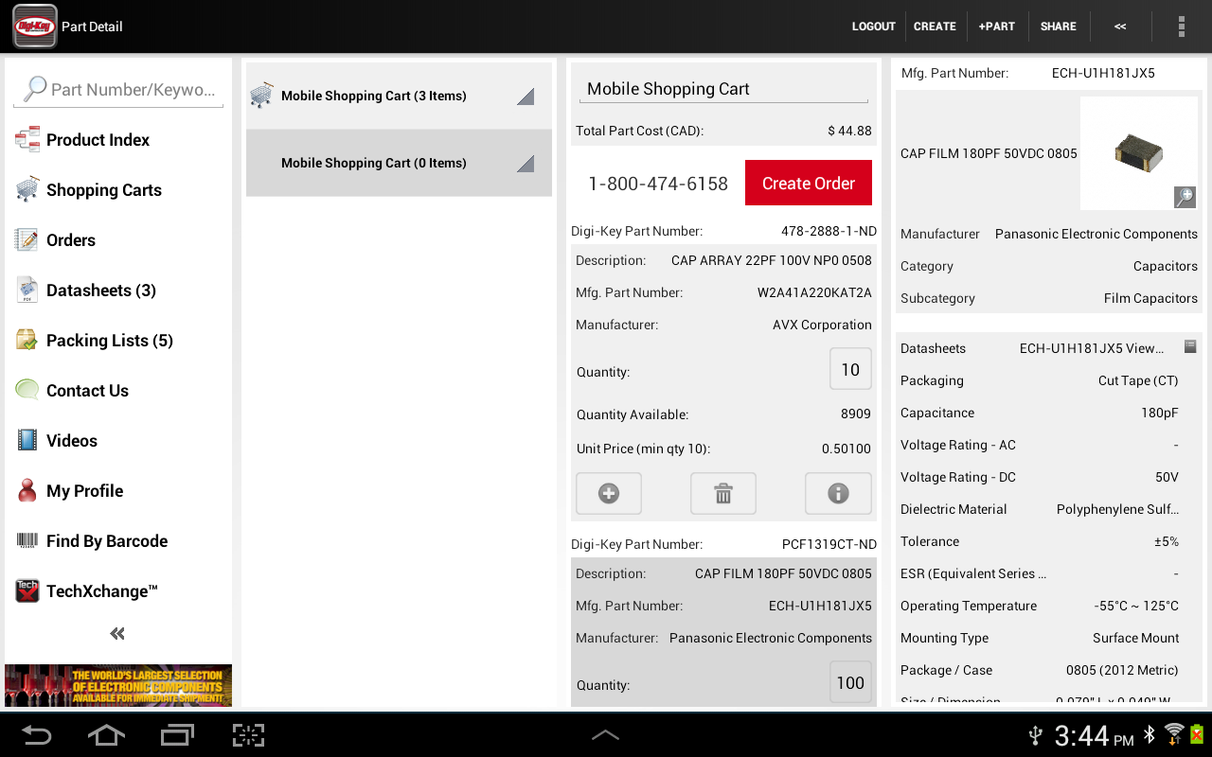Tap the Create Order button
Image resolution: width=1212 pixels, height=757 pixels.
pyautogui.click(x=808, y=182)
